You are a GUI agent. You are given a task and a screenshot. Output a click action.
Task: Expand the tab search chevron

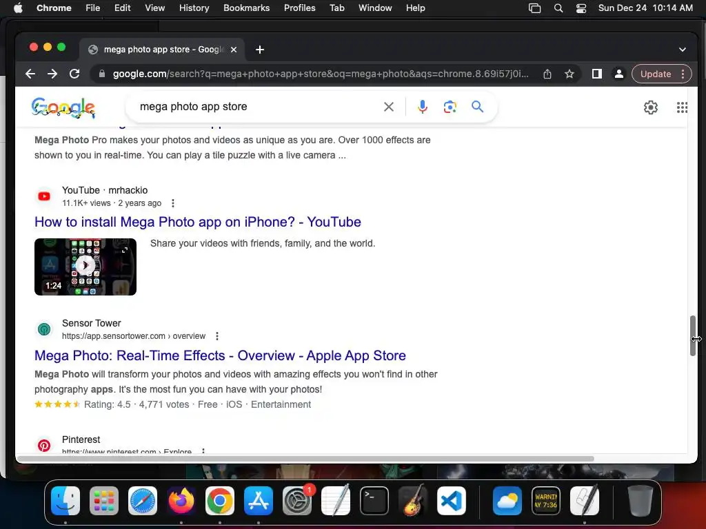pyautogui.click(x=682, y=50)
